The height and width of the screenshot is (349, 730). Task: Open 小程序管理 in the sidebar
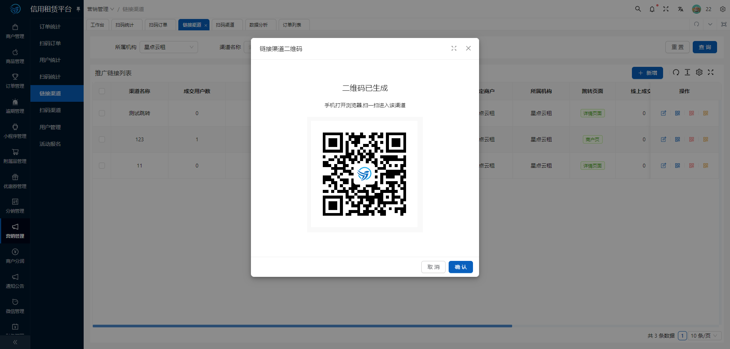click(15, 131)
